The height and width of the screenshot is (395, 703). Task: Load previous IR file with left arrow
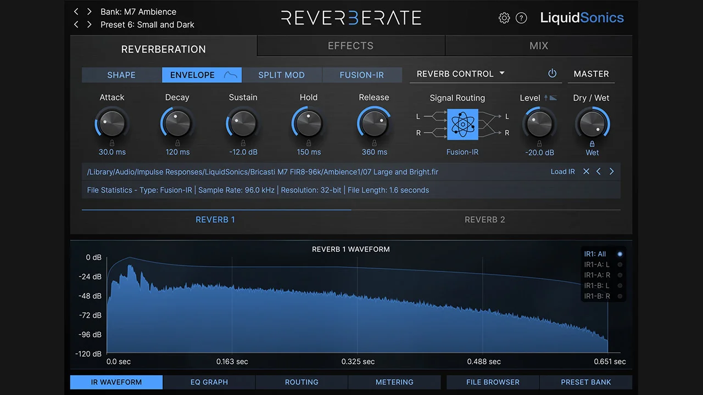(599, 172)
